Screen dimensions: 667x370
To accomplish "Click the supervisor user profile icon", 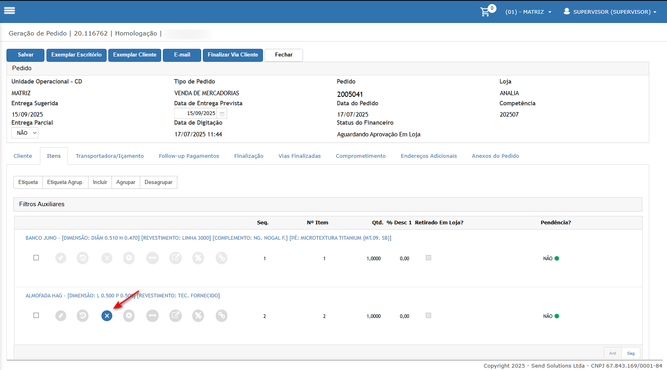I will [x=567, y=11].
